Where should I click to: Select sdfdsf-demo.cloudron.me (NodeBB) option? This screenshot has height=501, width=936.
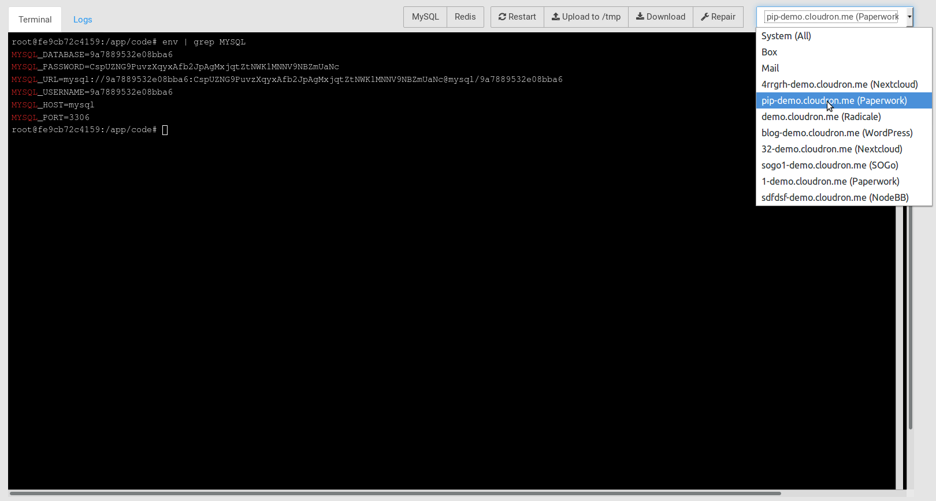[834, 197]
